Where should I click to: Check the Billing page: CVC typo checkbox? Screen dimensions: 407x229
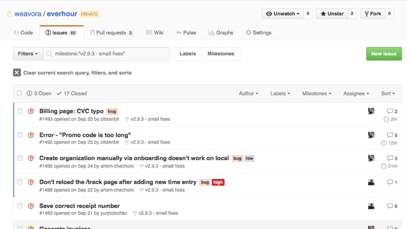(x=20, y=111)
